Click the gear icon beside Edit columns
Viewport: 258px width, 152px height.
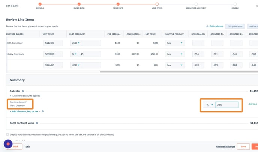click(207, 26)
